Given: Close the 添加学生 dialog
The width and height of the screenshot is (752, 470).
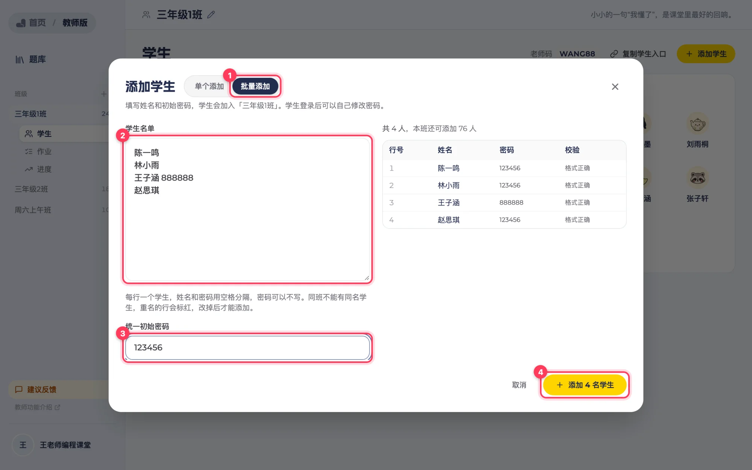Looking at the screenshot, I should [x=615, y=87].
